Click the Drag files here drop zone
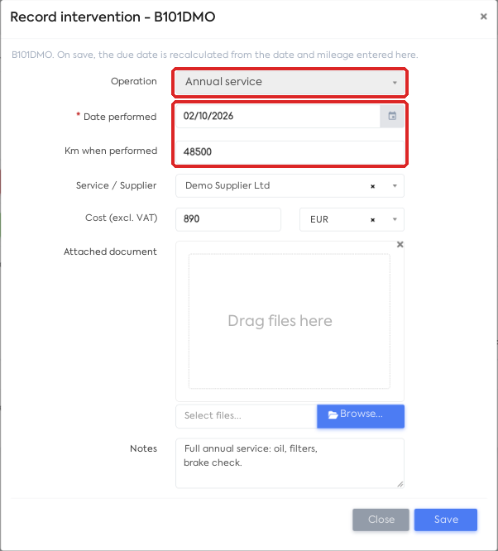This screenshot has height=551, width=498. (x=290, y=321)
